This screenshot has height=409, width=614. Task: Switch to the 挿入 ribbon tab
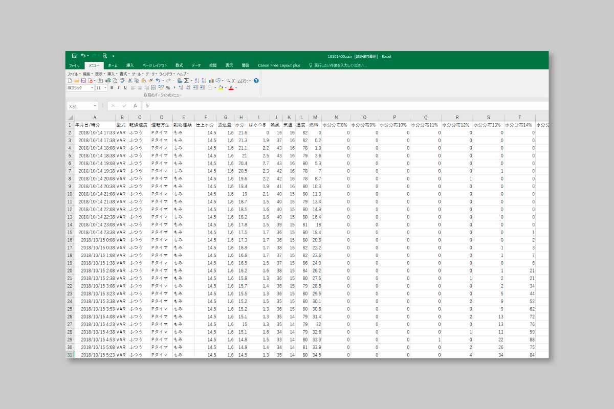pyautogui.click(x=130, y=65)
